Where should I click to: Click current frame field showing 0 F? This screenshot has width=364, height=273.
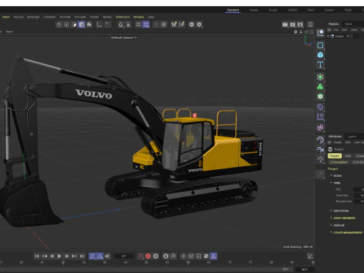[124, 256]
